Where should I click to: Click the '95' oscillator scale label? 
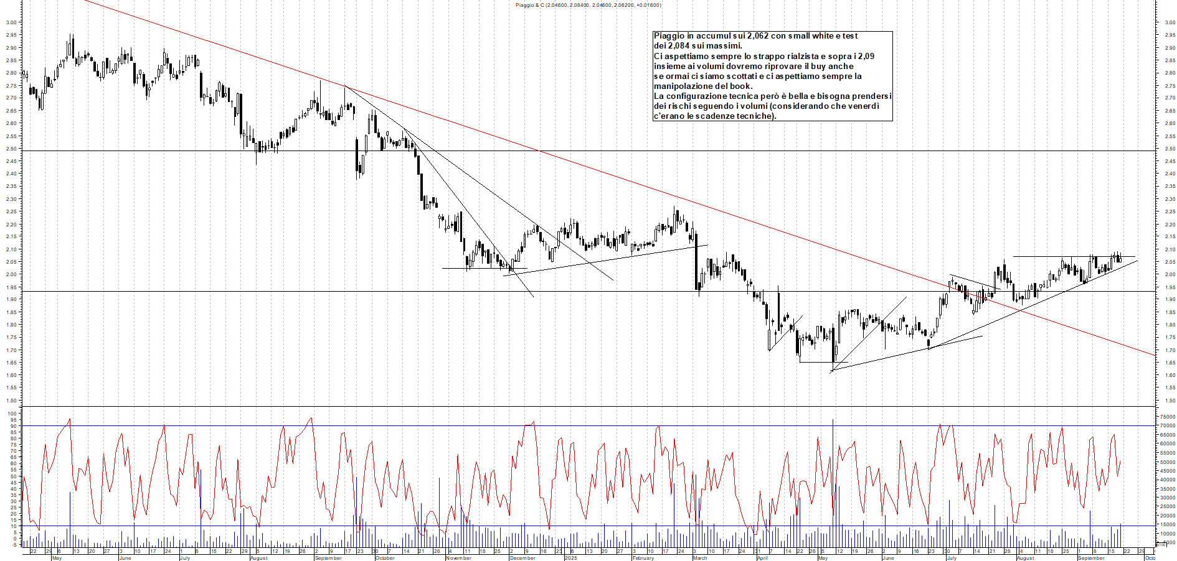[14, 420]
